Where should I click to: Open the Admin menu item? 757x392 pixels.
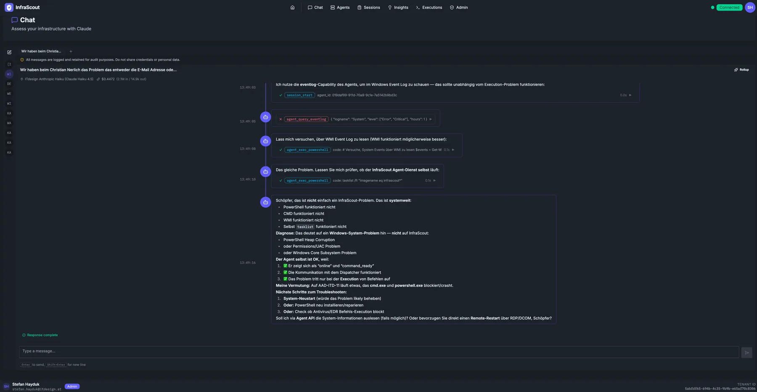pos(459,8)
